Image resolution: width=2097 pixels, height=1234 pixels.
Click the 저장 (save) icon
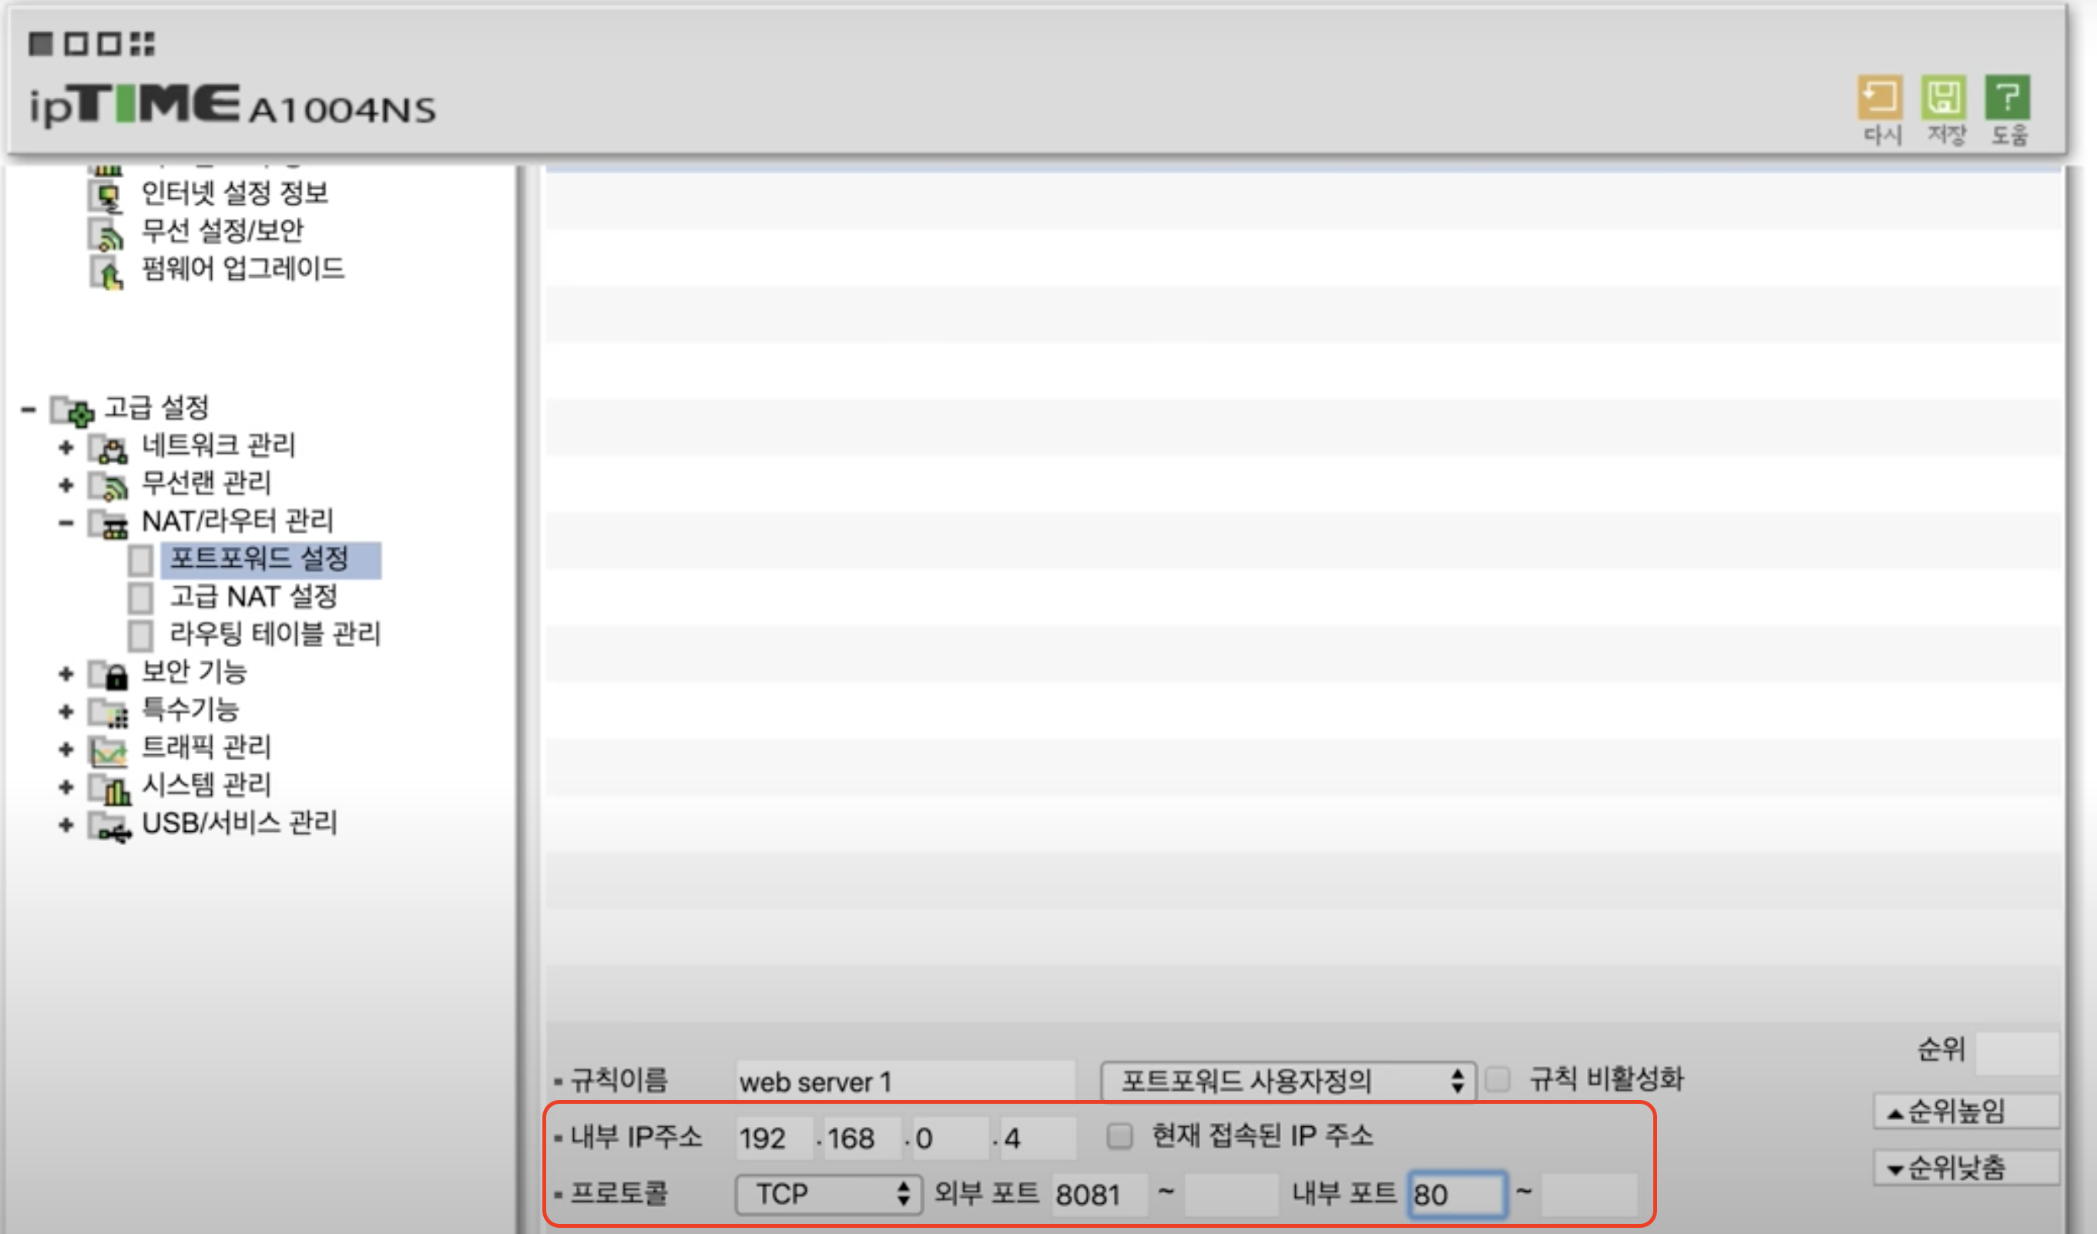[1943, 98]
